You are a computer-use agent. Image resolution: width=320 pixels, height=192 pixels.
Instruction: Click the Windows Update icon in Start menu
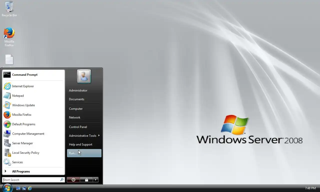click(7, 105)
